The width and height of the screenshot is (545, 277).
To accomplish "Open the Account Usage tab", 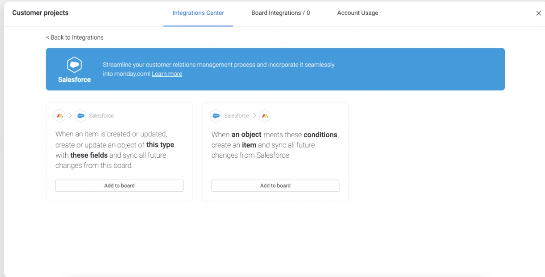I will [x=358, y=13].
